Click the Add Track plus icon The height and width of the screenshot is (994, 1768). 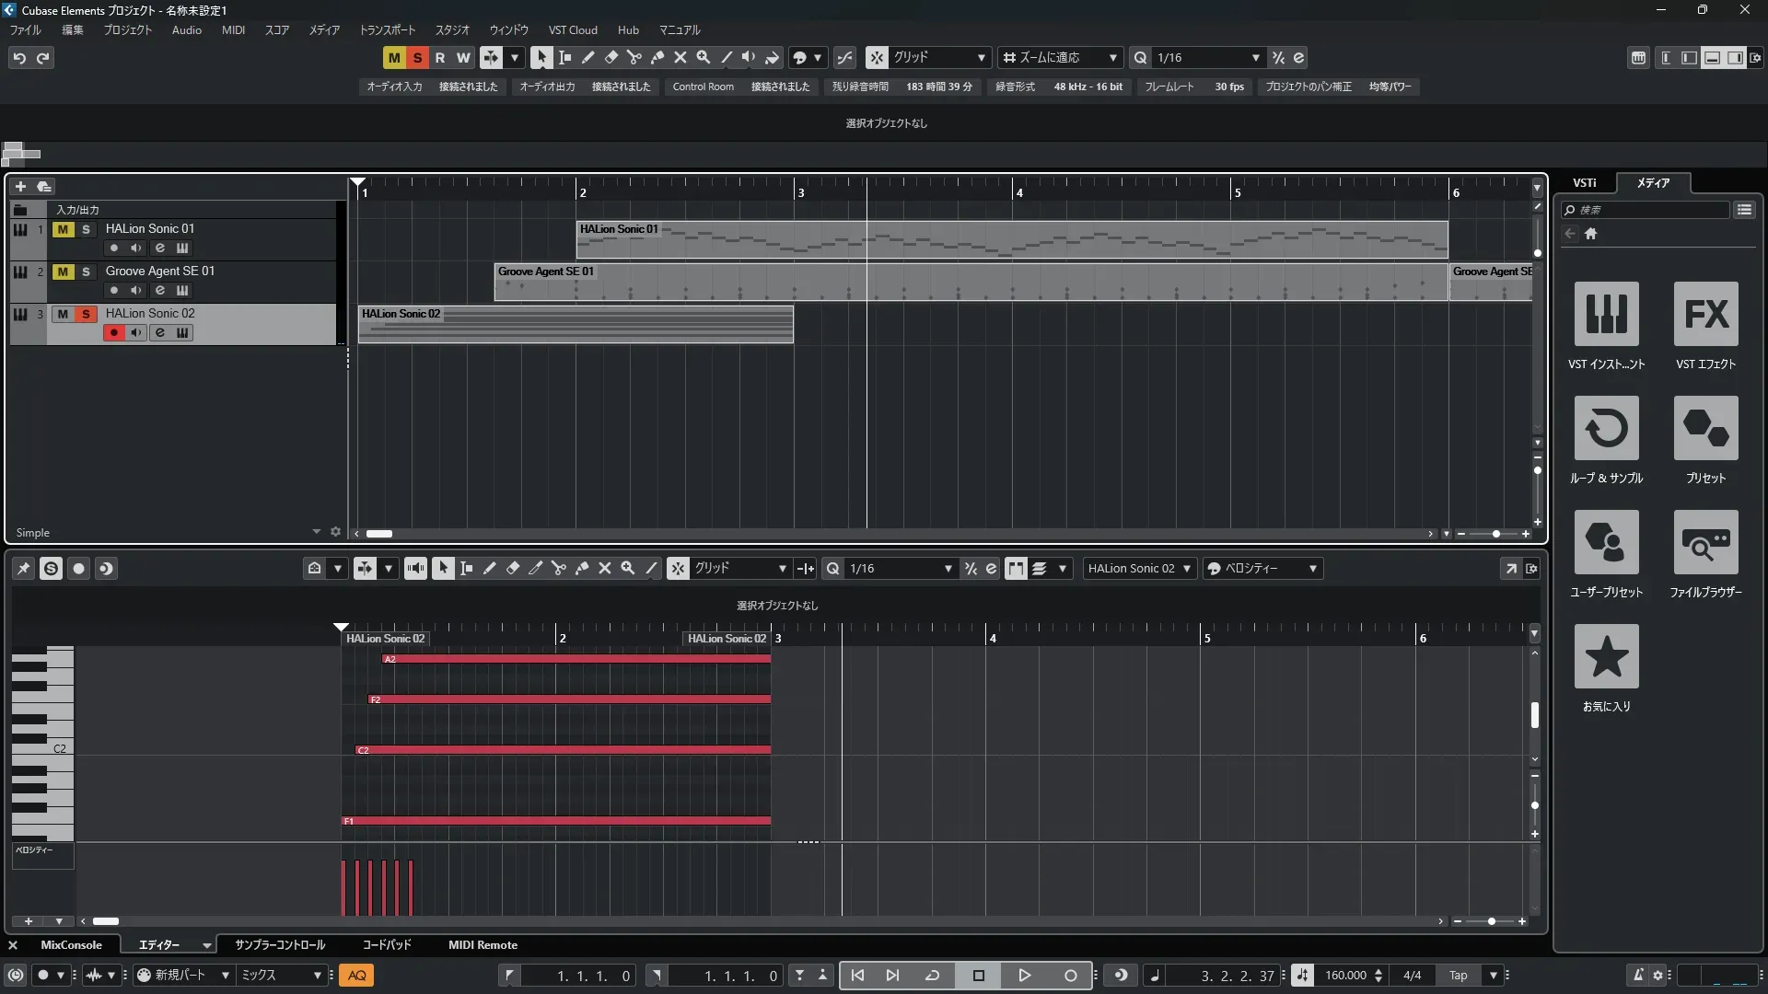tap(20, 186)
